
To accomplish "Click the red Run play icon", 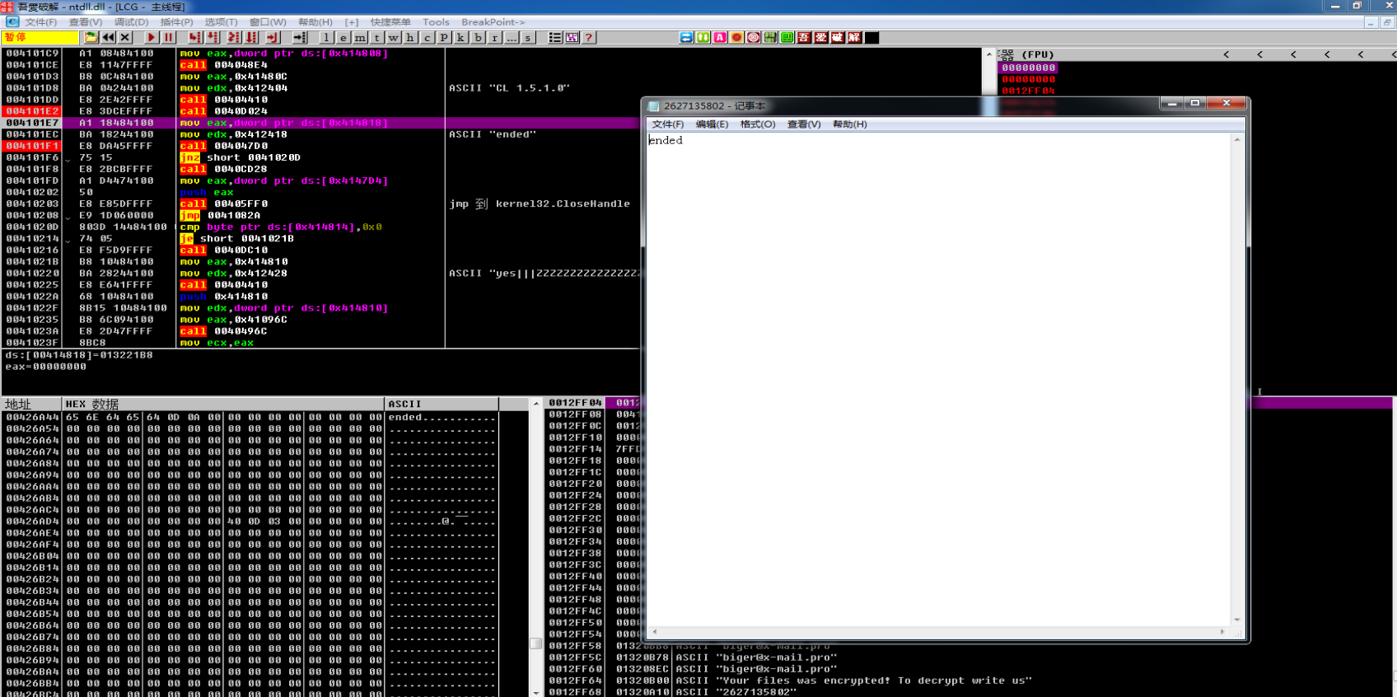I will [x=152, y=37].
